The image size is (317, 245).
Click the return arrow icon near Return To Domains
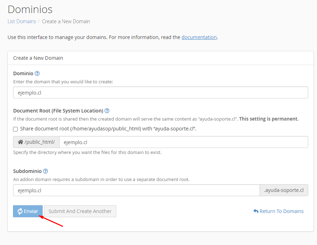click(x=256, y=211)
